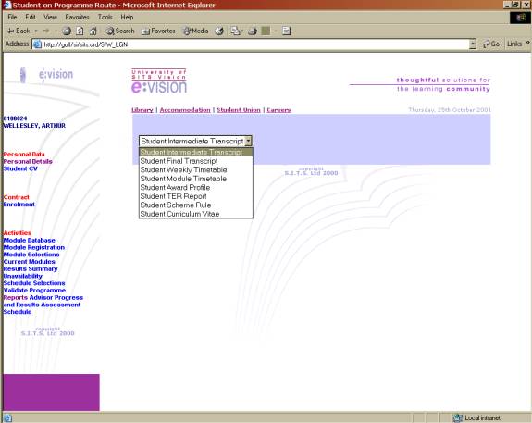Screen dimensions: 532x423
Task: Click the page icon in Address bar
Action: 37,44
